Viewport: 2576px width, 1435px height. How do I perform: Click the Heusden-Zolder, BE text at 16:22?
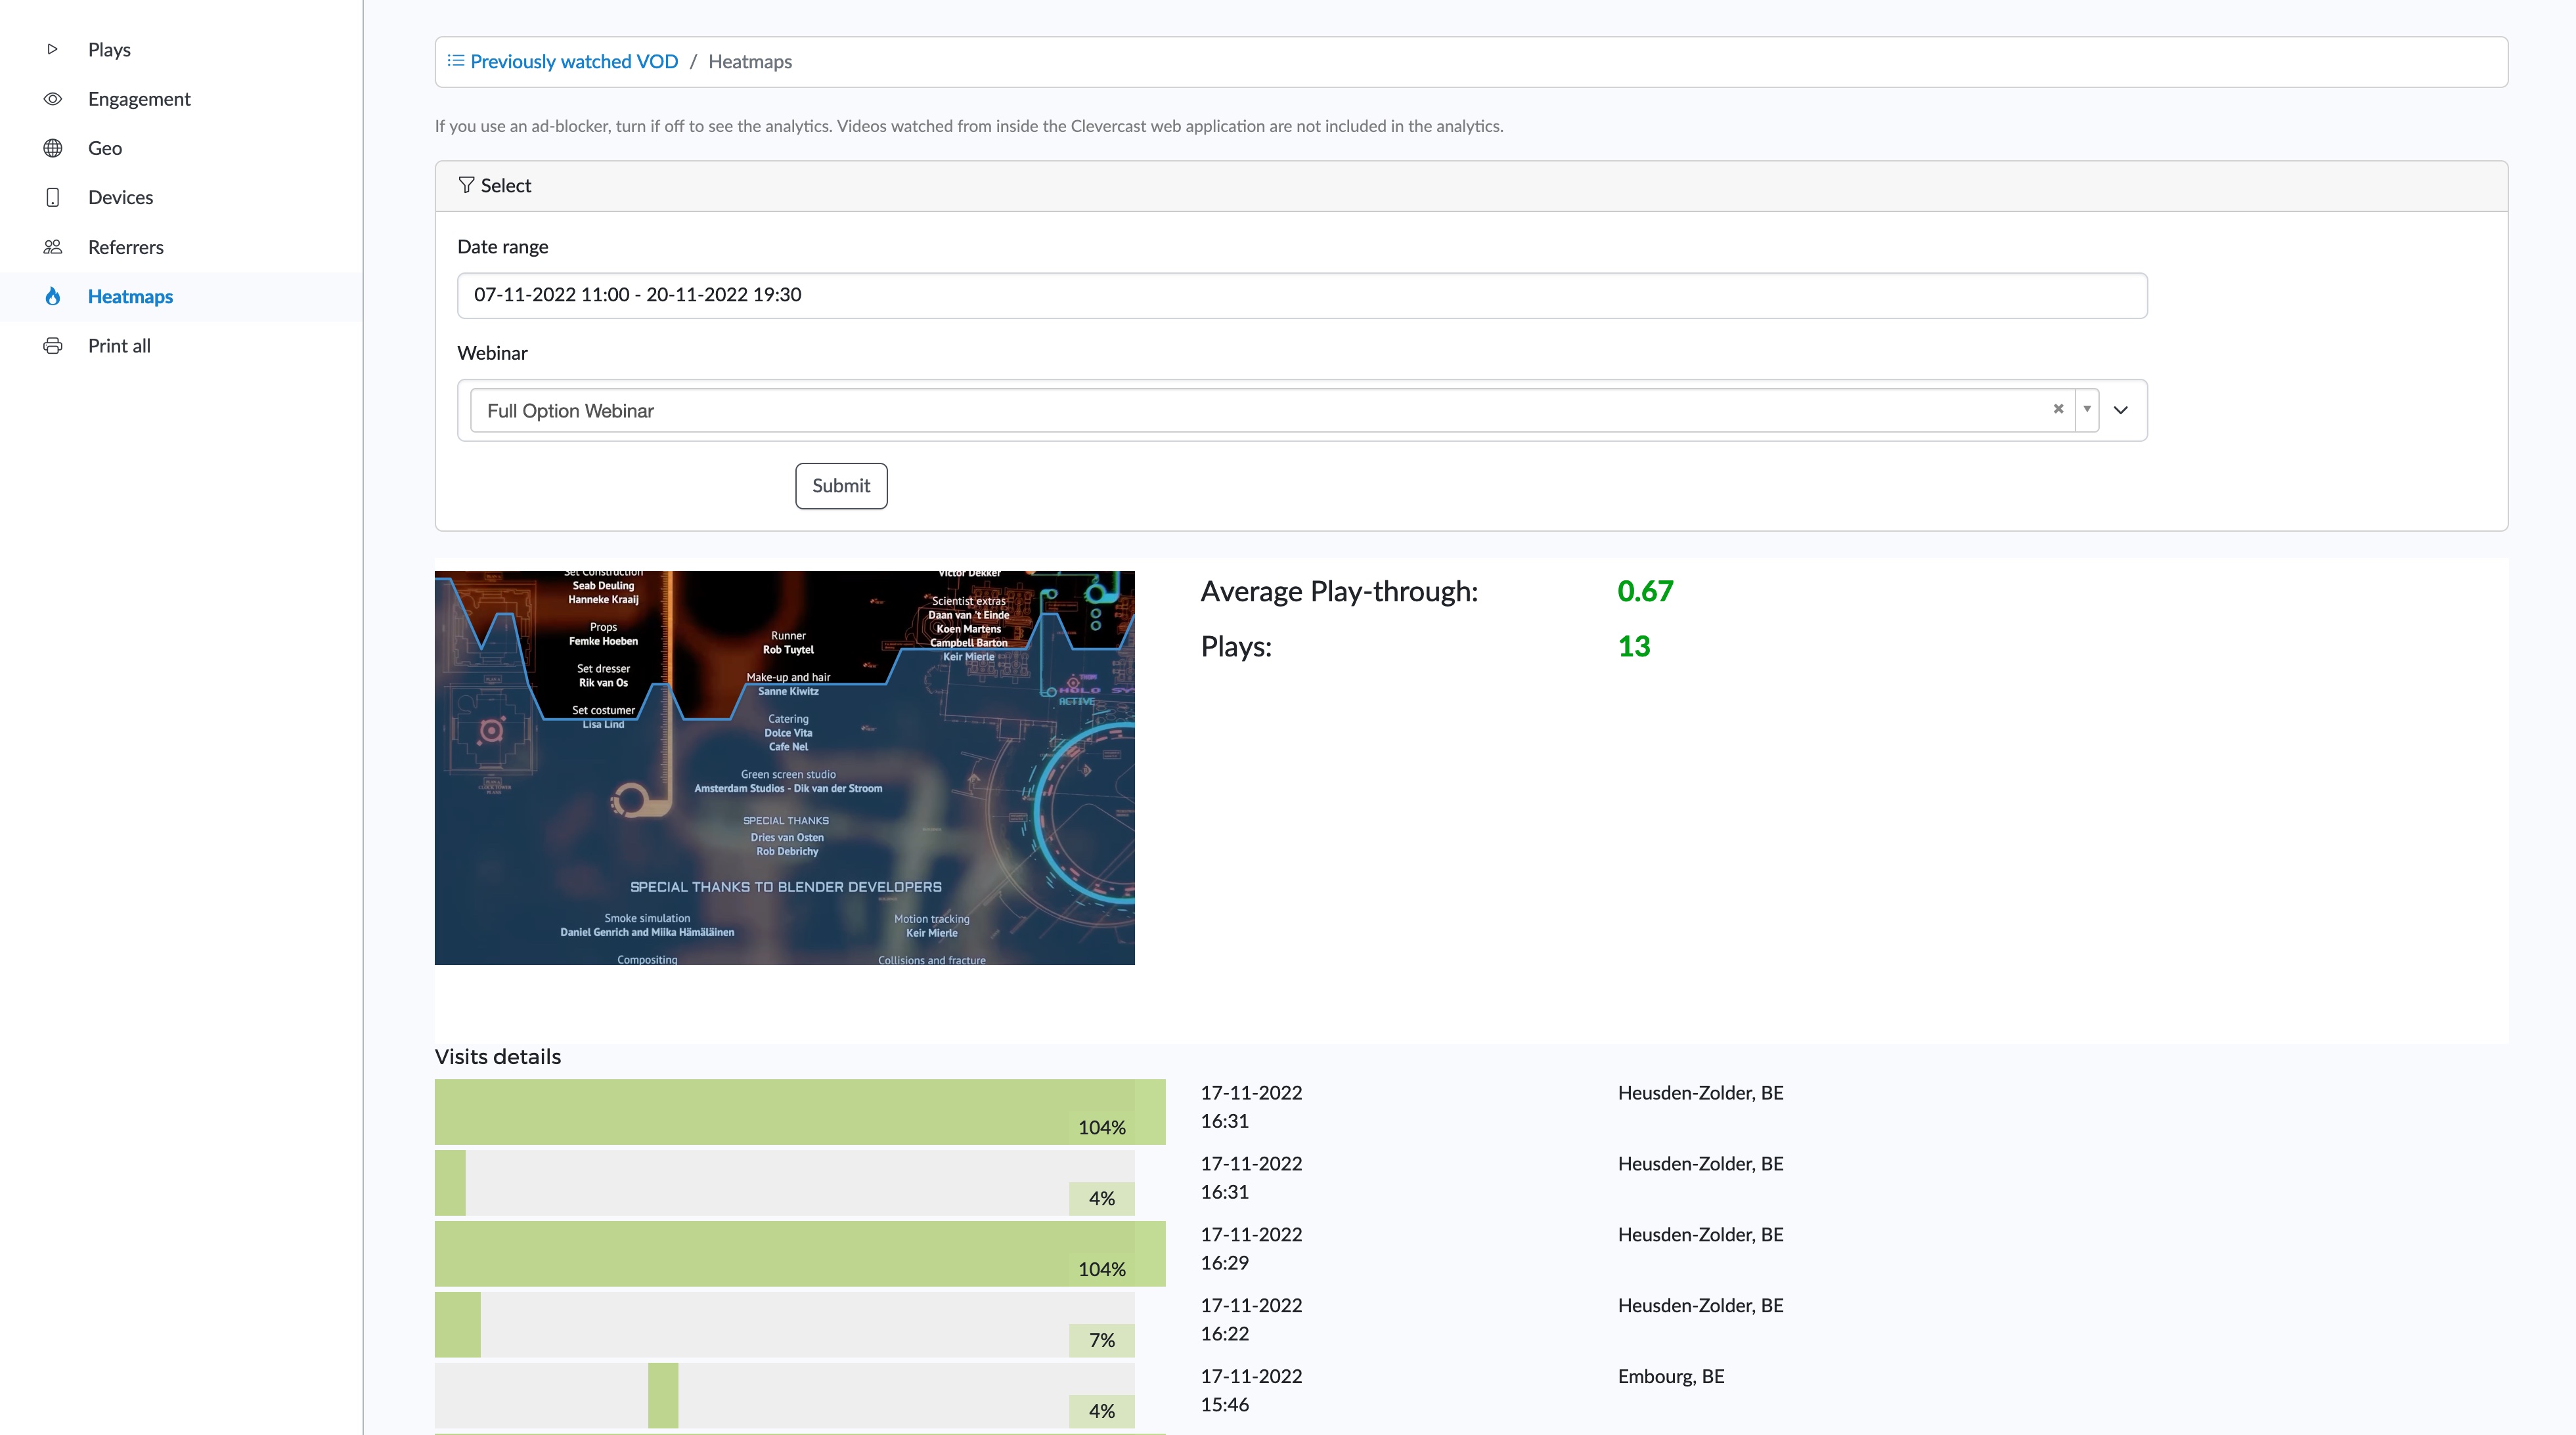pos(1700,1305)
